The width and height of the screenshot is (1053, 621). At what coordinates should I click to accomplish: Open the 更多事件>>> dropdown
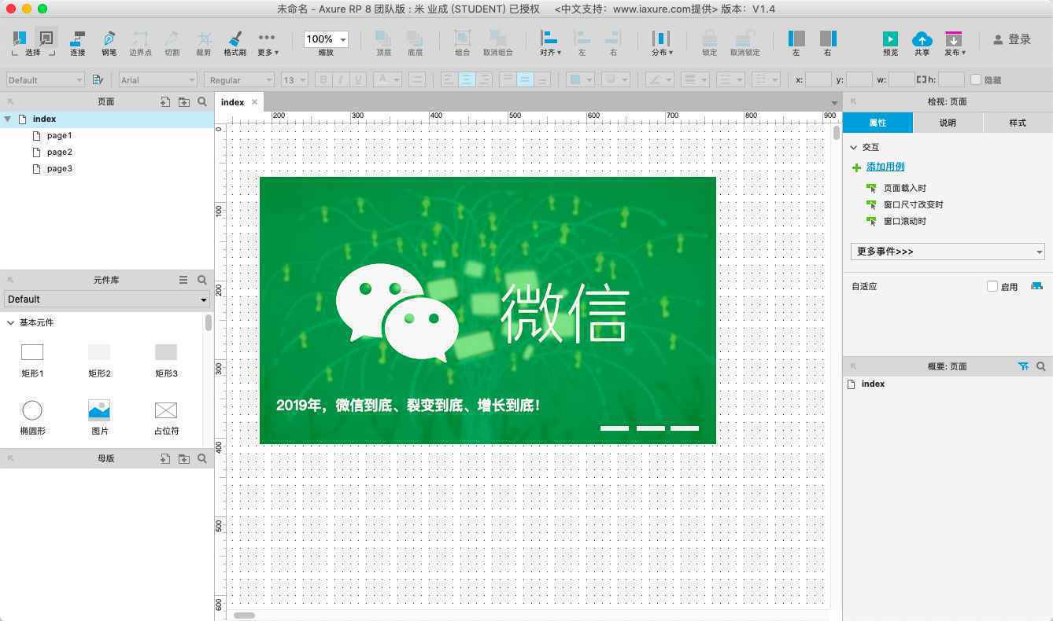point(948,252)
